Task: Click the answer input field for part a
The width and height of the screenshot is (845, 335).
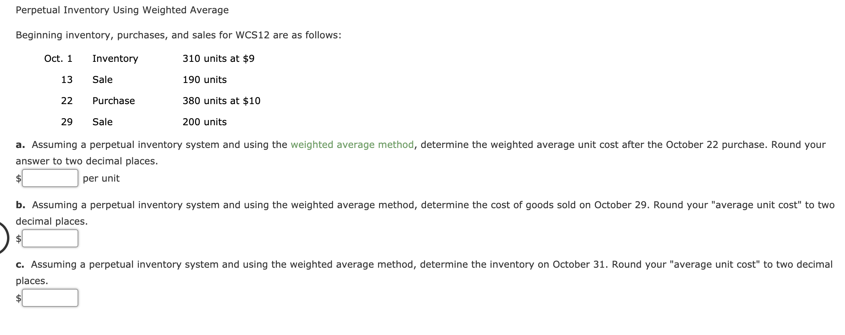Action: tap(50, 178)
